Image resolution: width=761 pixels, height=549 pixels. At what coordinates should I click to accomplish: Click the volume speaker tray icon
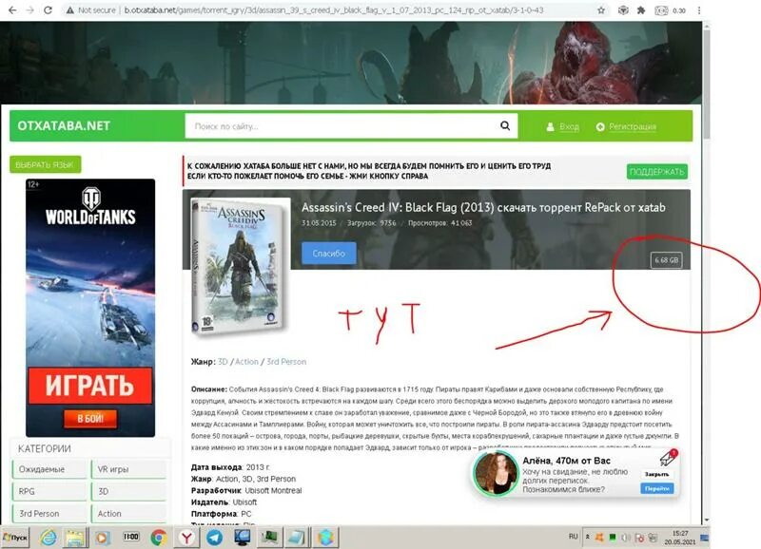626,538
